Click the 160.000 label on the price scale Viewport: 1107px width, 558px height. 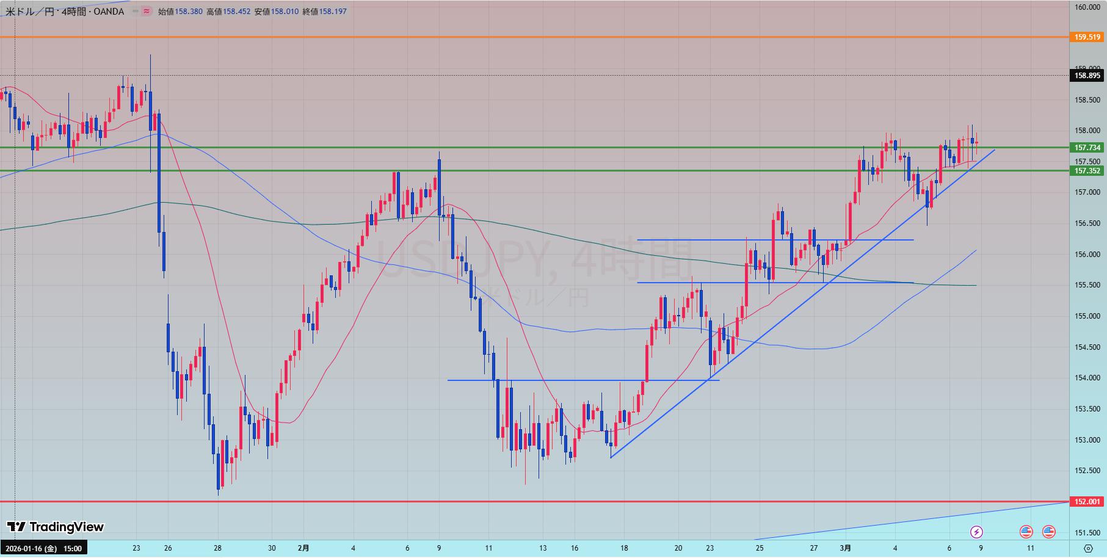click(1087, 7)
